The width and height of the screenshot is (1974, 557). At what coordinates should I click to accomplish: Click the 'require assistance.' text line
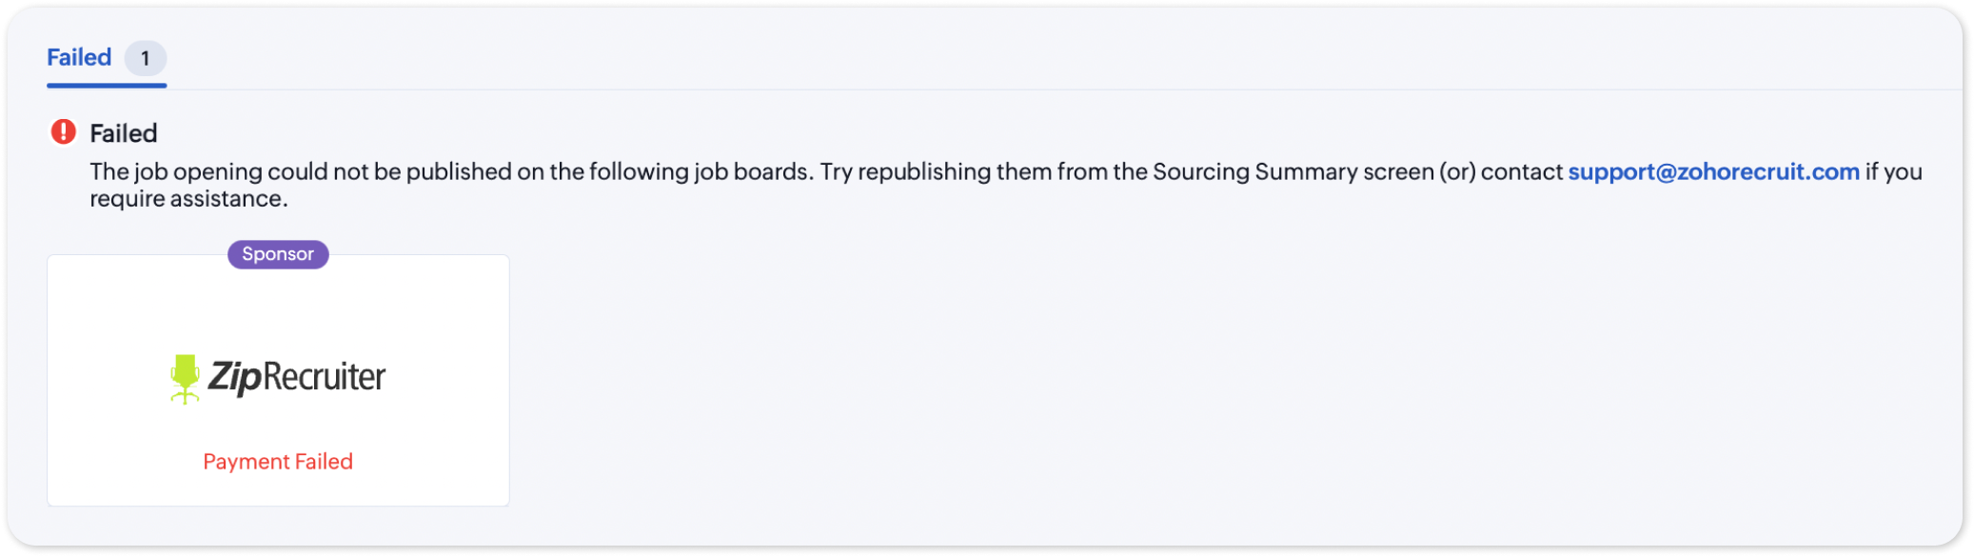188,199
